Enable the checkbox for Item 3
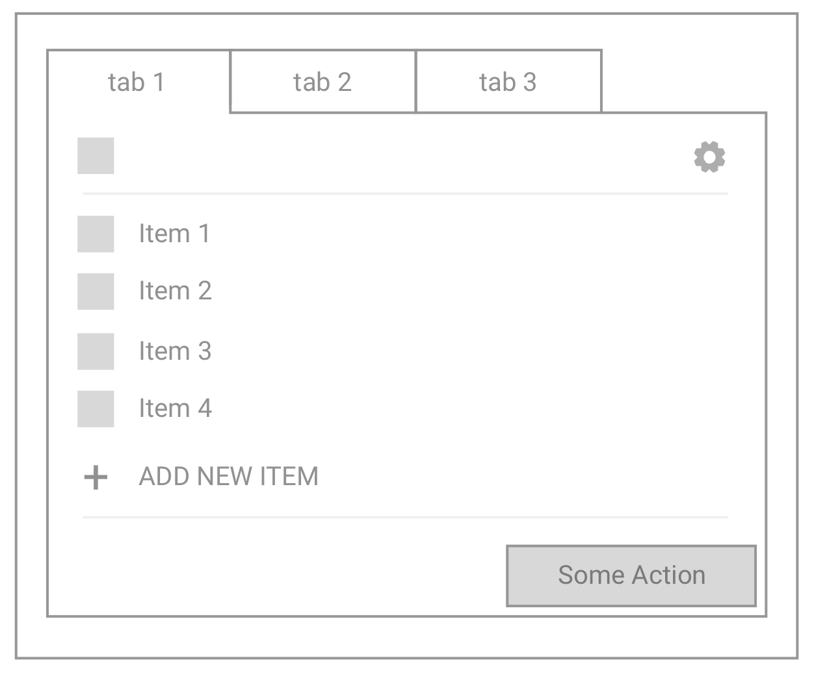The height and width of the screenshot is (678, 814). (x=96, y=351)
